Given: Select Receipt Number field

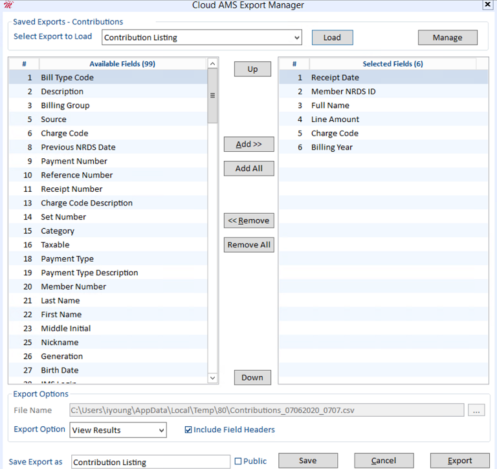Looking at the screenshot, I should [108, 189].
